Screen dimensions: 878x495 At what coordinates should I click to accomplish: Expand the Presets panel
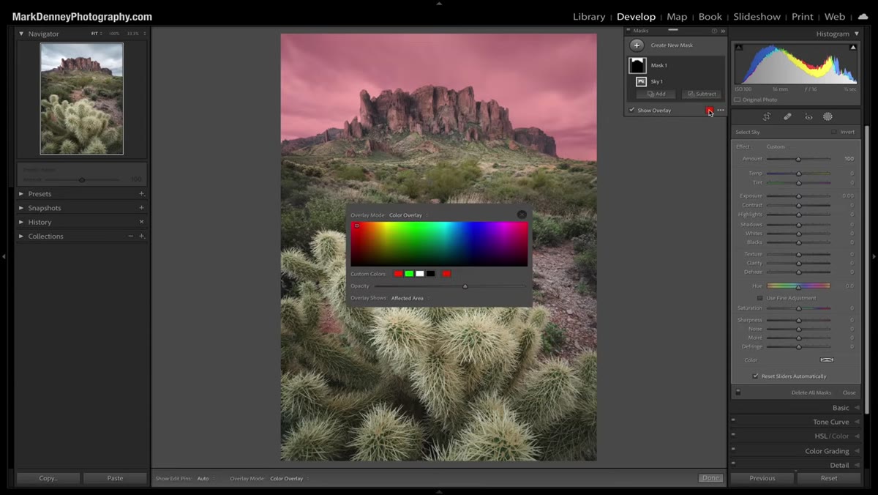click(x=21, y=194)
